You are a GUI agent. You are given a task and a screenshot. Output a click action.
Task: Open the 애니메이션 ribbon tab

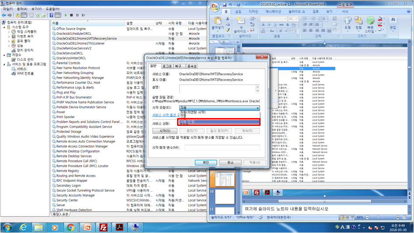273,12
